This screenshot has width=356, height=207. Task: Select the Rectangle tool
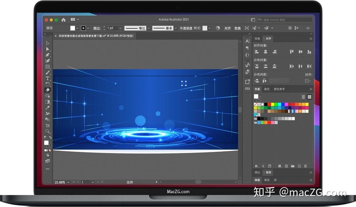(x=48, y=66)
